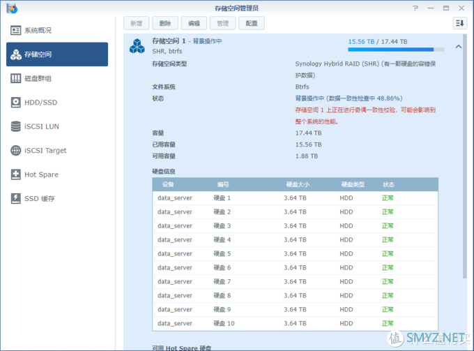The width and height of the screenshot is (474, 351).
Task: Open the 系统概况 overview section
Action: click(57, 30)
